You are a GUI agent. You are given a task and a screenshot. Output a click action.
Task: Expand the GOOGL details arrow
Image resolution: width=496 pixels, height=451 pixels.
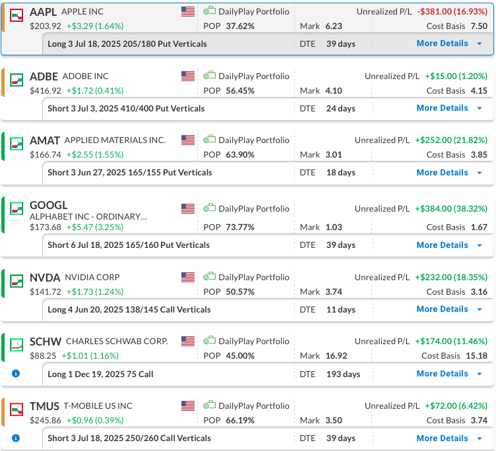[480, 245]
